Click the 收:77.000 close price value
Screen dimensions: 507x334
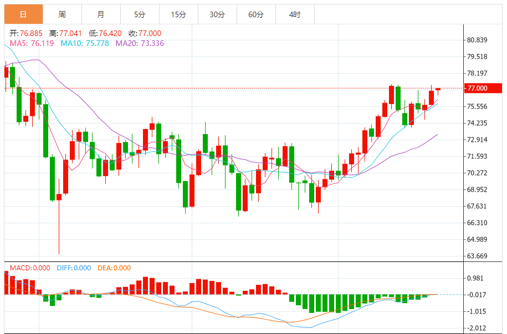(145, 33)
